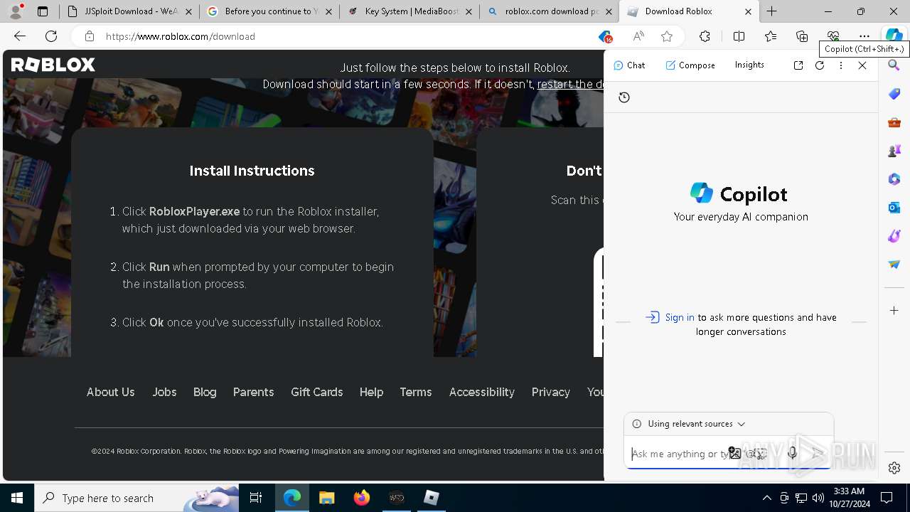
Task: Open the Outlook sidebar icon
Action: point(894,208)
